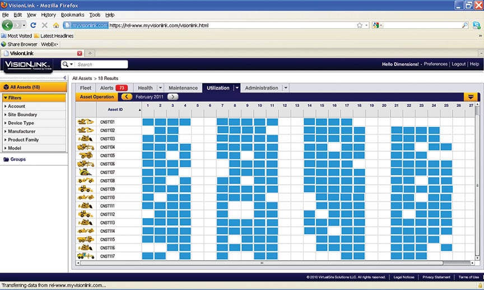
Task: Open a new browser tab
Action: click(90, 53)
